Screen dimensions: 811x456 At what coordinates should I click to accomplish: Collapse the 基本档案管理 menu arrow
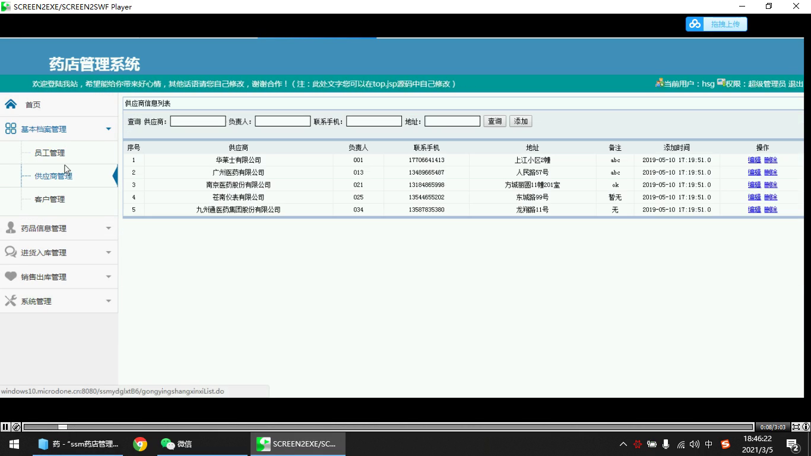[x=108, y=129]
